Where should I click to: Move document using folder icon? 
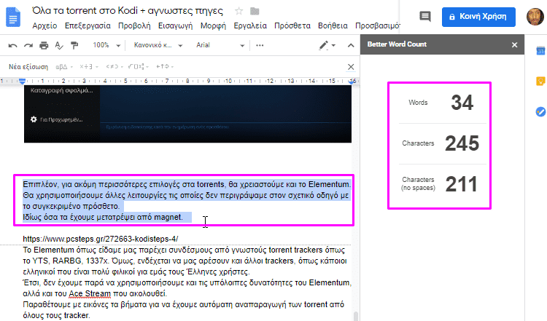pos(255,11)
